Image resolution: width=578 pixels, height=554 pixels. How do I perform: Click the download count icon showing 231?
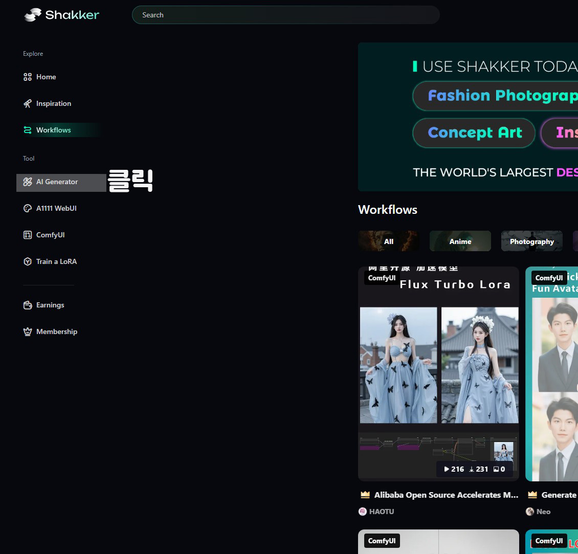(x=472, y=469)
